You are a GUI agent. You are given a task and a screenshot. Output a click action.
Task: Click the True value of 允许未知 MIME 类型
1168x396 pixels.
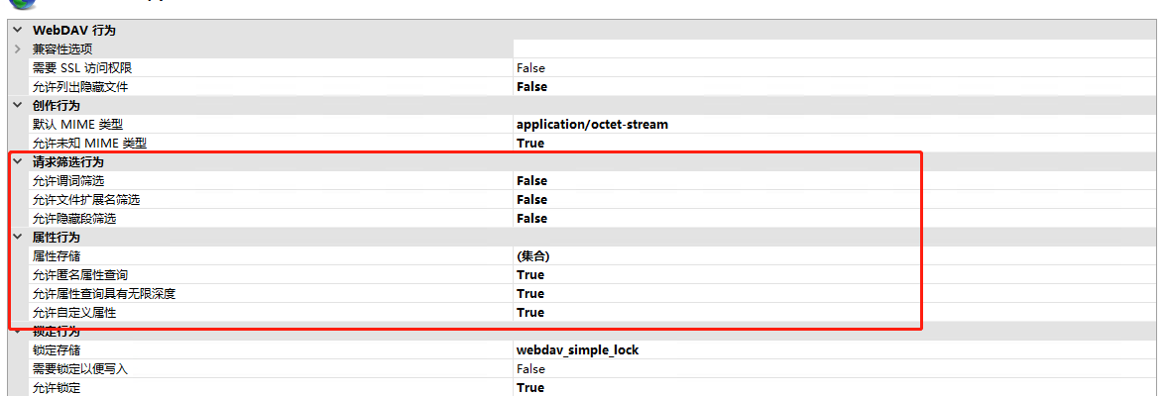(530, 143)
